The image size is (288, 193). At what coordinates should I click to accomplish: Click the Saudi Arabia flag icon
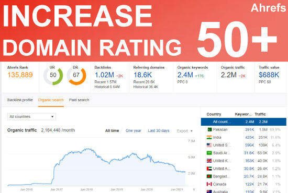click(209, 153)
